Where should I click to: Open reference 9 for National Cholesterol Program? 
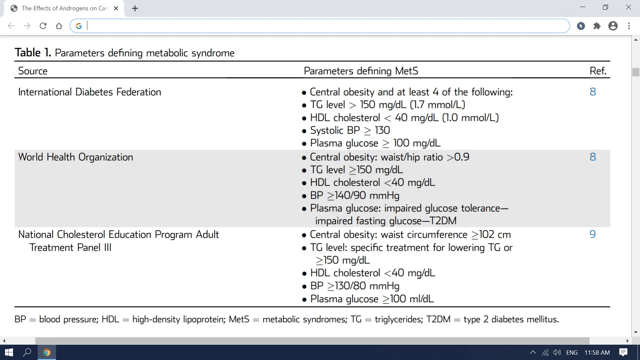pyautogui.click(x=593, y=234)
